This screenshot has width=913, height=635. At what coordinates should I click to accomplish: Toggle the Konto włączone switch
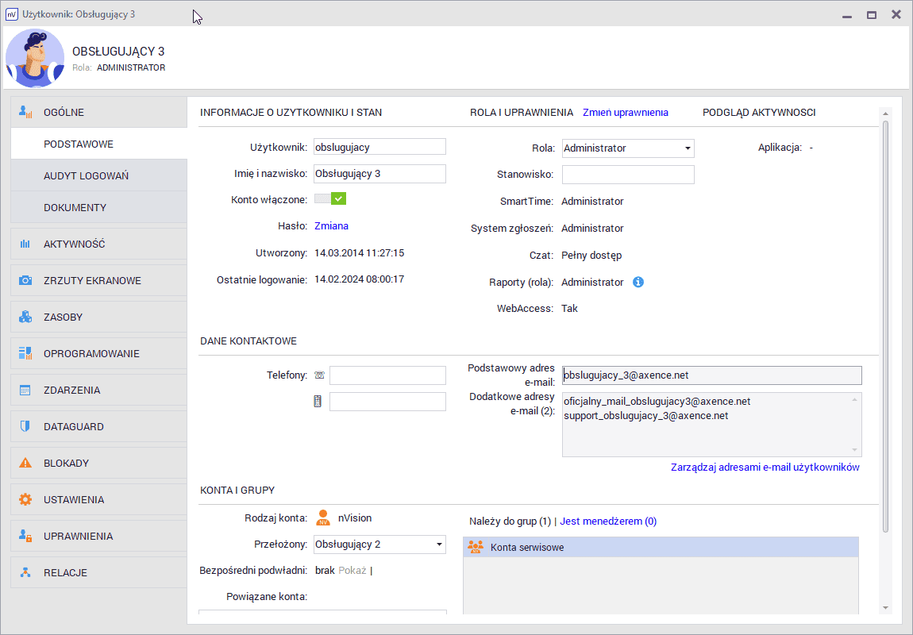tap(330, 199)
